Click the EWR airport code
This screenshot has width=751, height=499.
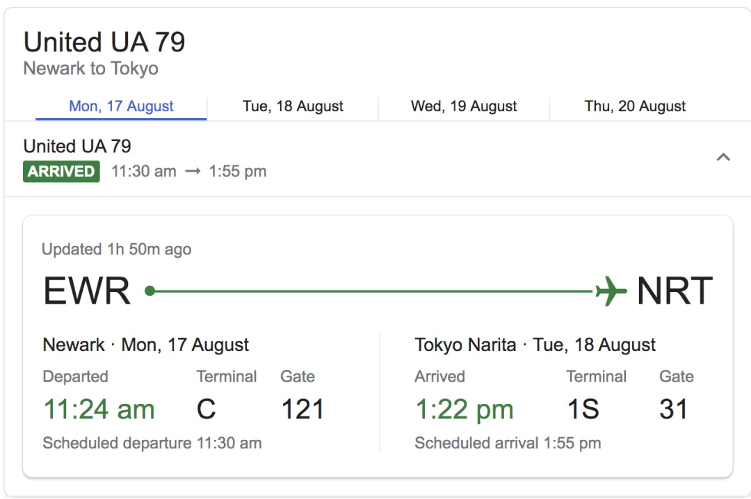[x=87, y=291]
